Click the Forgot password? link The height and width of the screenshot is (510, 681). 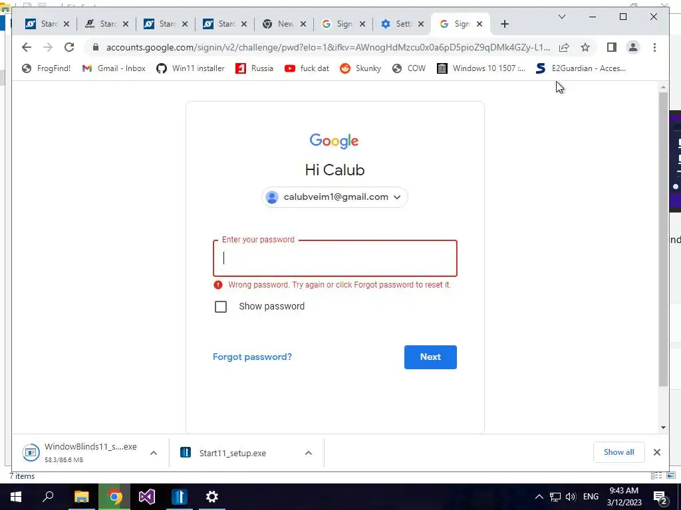(252, 357)
